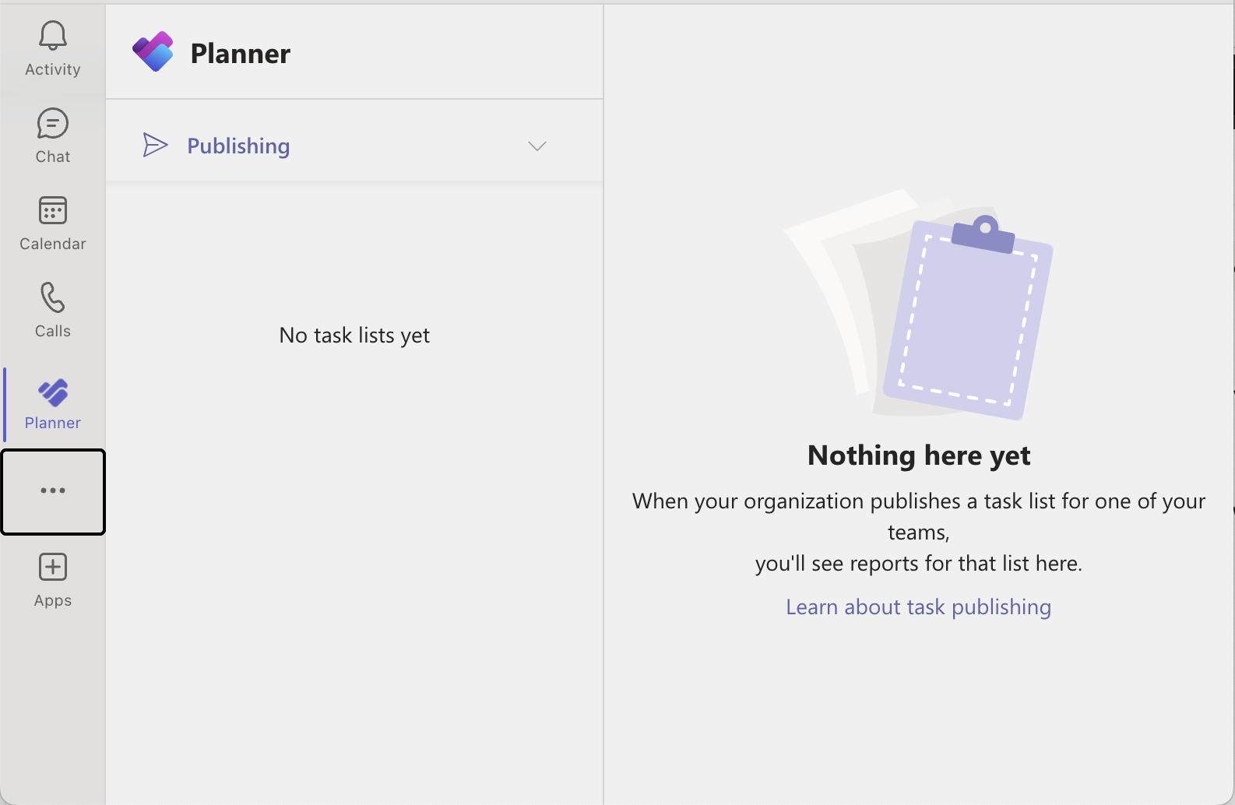Click the Nothing here yet heading

[919, 455]
